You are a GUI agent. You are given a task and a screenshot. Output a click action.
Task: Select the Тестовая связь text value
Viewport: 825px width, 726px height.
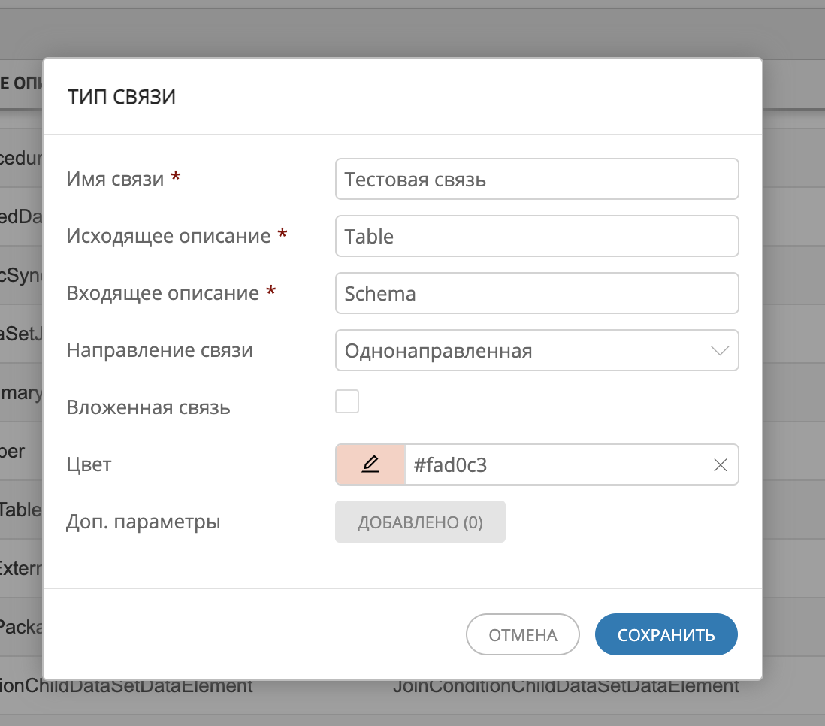pyautogui.click(x=401, y=179)
